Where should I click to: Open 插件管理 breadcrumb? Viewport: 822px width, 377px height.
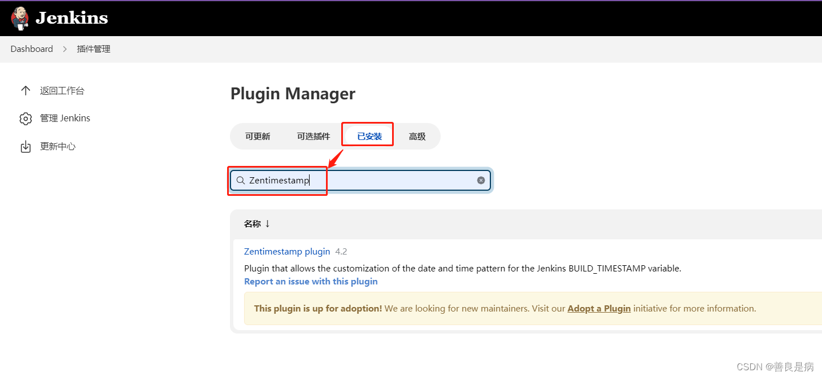(x=94, y=49)
